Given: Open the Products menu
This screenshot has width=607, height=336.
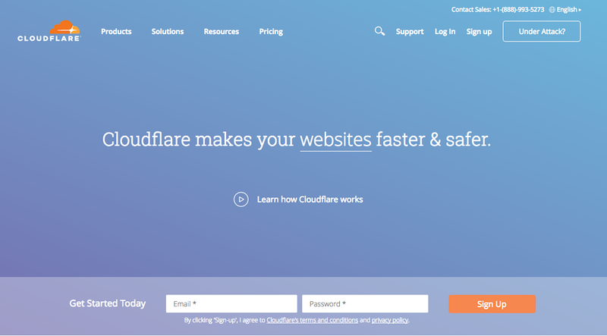Looking at the screenshot, I should [x=116, y=31].
